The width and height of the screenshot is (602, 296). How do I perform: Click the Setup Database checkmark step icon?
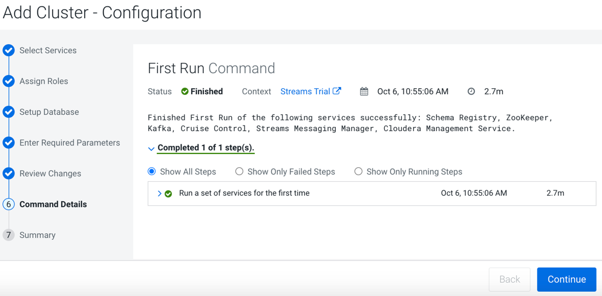coord(8,112)
